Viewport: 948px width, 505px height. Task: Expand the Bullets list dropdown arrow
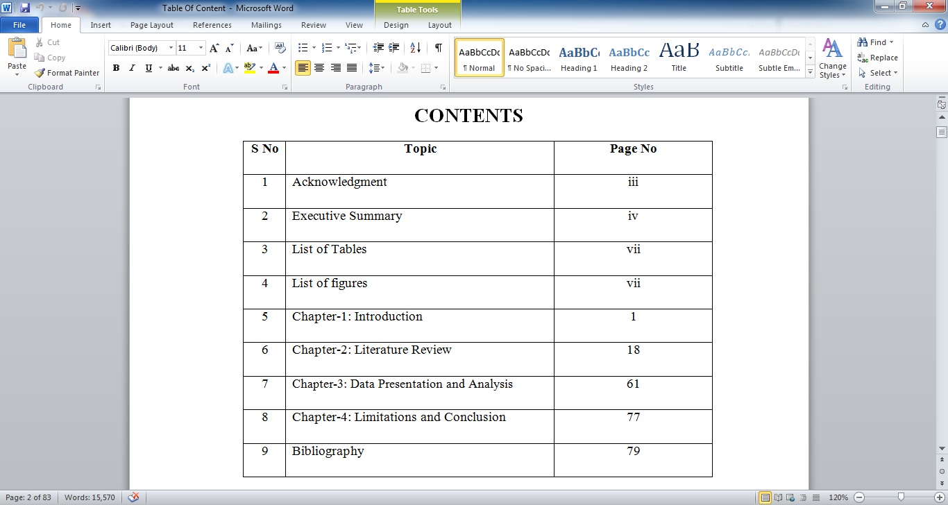314,48
